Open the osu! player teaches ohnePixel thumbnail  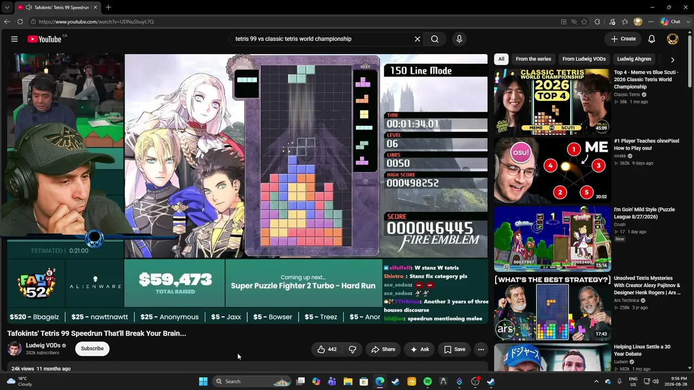tap(552, 170)
